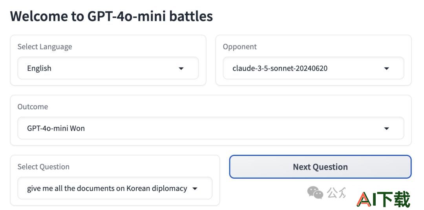Click the Next Question button
The width and height of the screenshot is (424, 210).
coord(320,167)
